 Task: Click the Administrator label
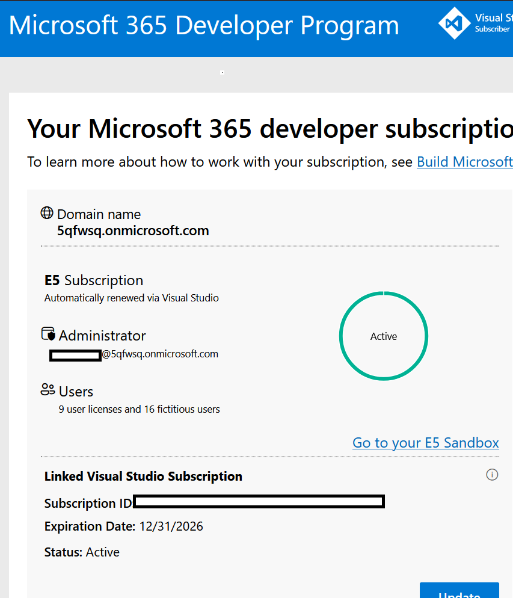point(102,336)
